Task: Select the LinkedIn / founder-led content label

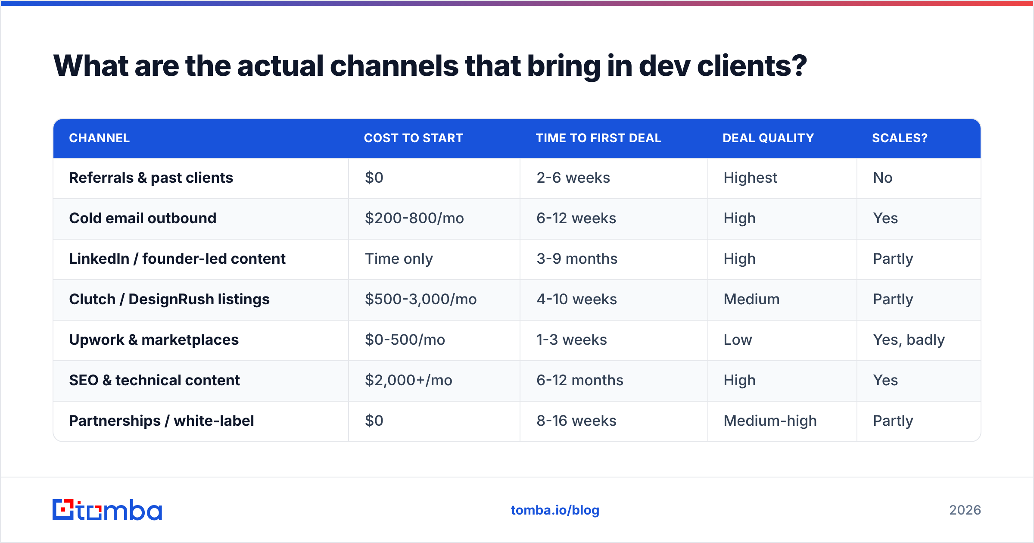Action: 178,259
